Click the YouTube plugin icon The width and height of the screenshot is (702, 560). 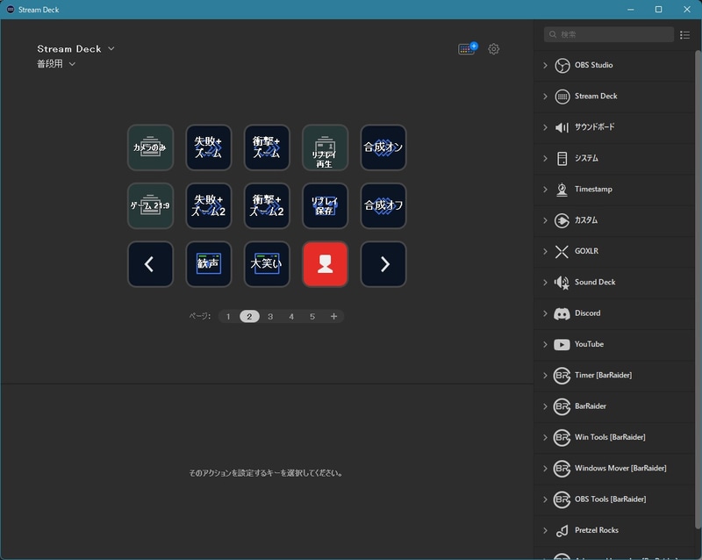[562, 344]
